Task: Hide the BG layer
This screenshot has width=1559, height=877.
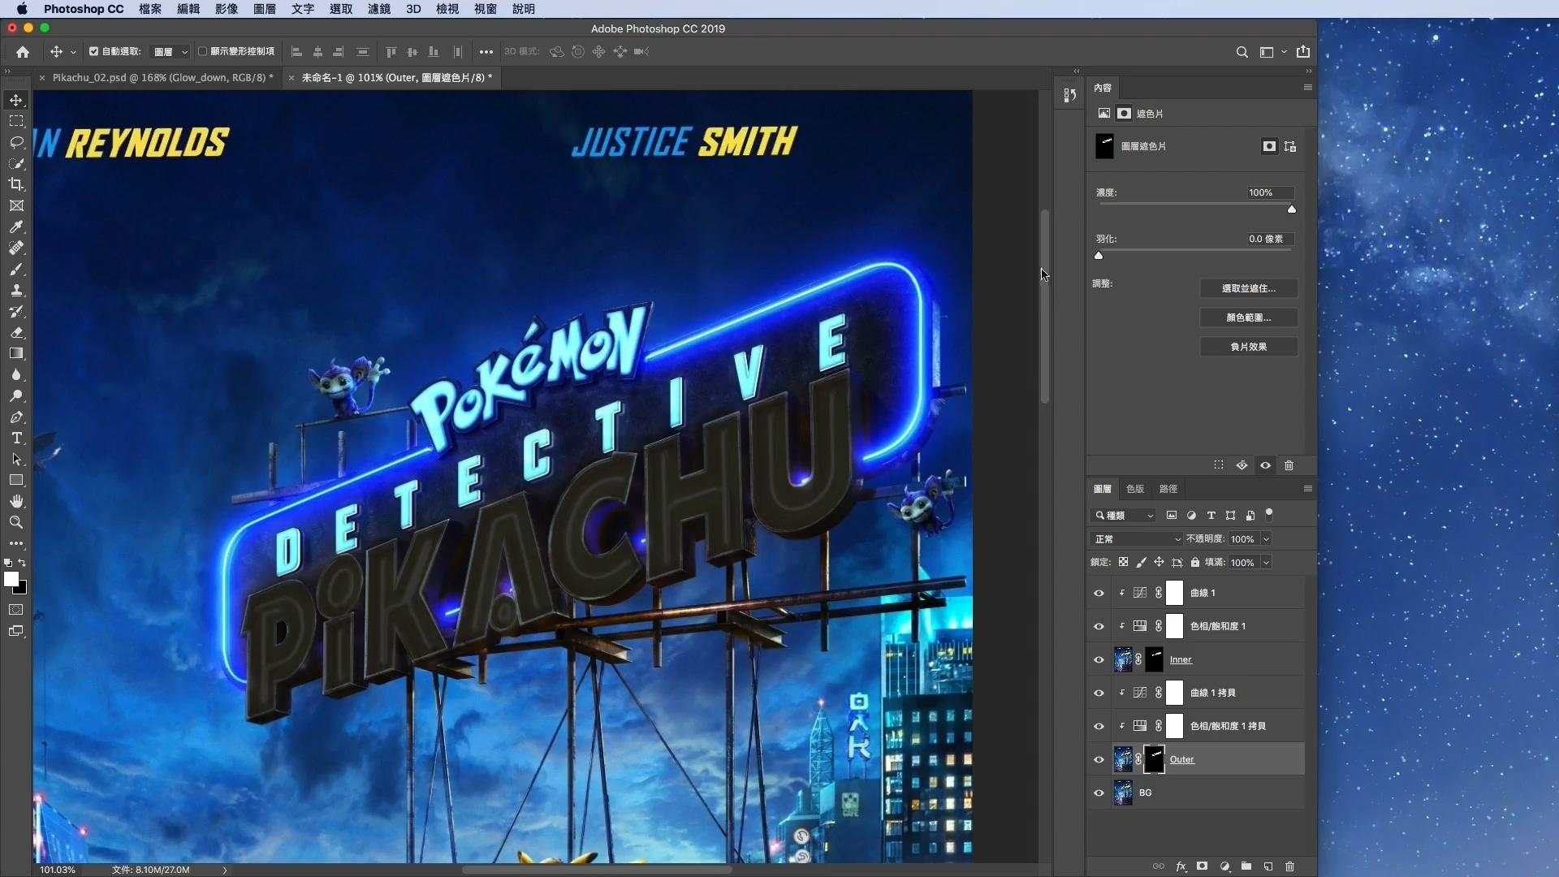Action: (x=1099, y=793)
